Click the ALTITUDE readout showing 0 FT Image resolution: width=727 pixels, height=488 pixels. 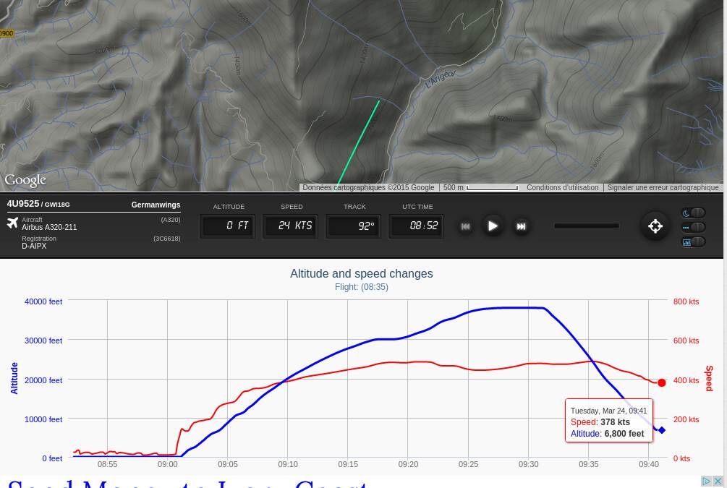point(227,226)
